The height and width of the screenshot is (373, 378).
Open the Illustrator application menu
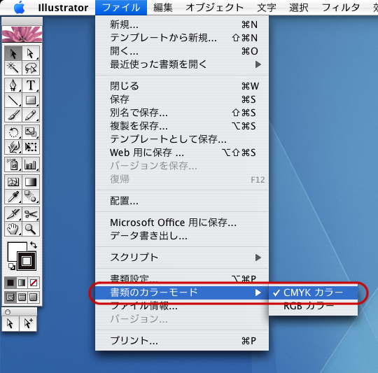(x=63, y=8)
